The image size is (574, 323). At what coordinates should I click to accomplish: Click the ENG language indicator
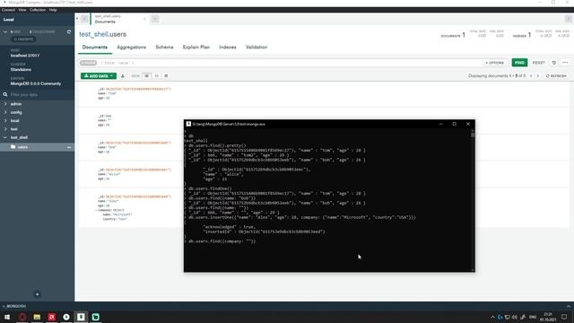click(x=533, y=317)
